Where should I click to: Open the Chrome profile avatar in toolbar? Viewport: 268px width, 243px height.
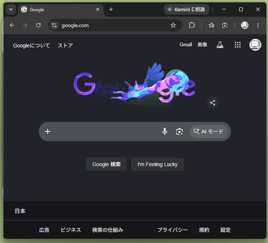click(245, 25)
